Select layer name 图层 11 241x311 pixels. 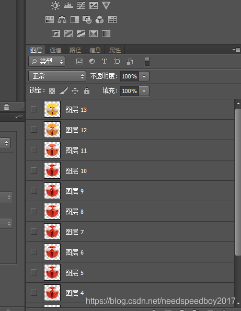pyautogui.click(x=76, y=151)
